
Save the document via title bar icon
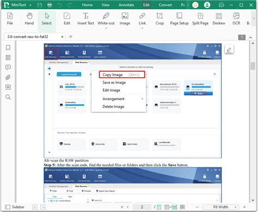pos(40,5)
